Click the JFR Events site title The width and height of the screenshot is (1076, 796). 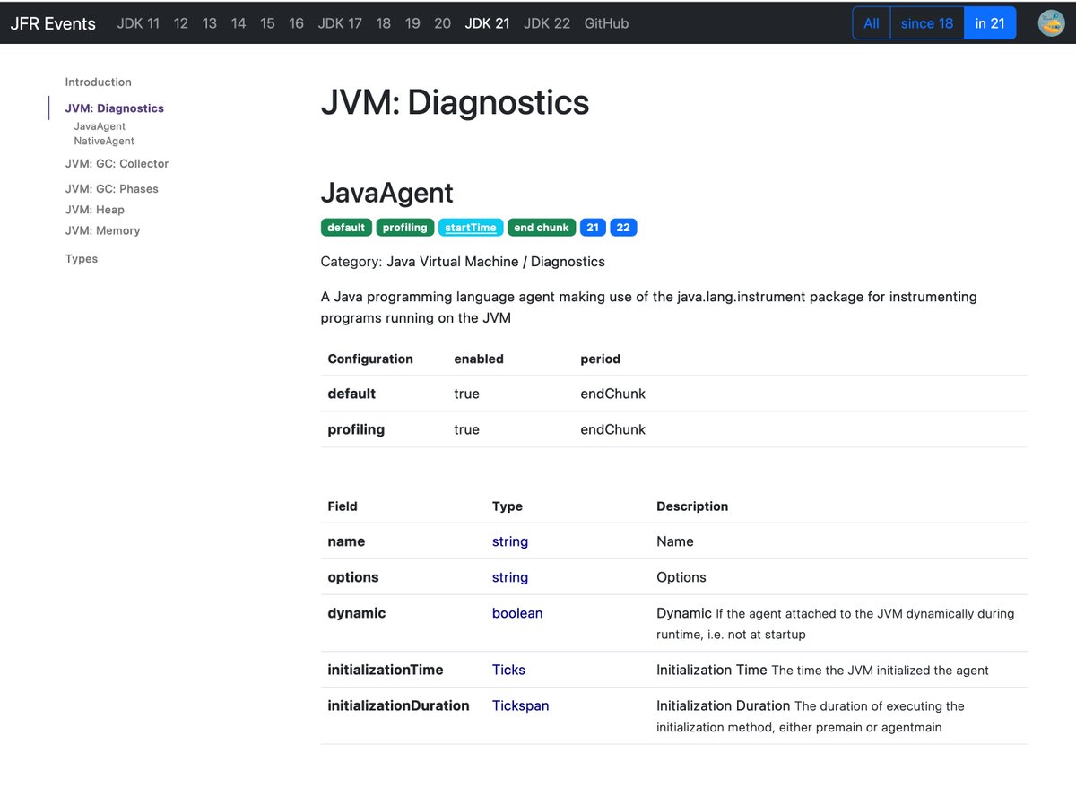(x=53, y=23)
